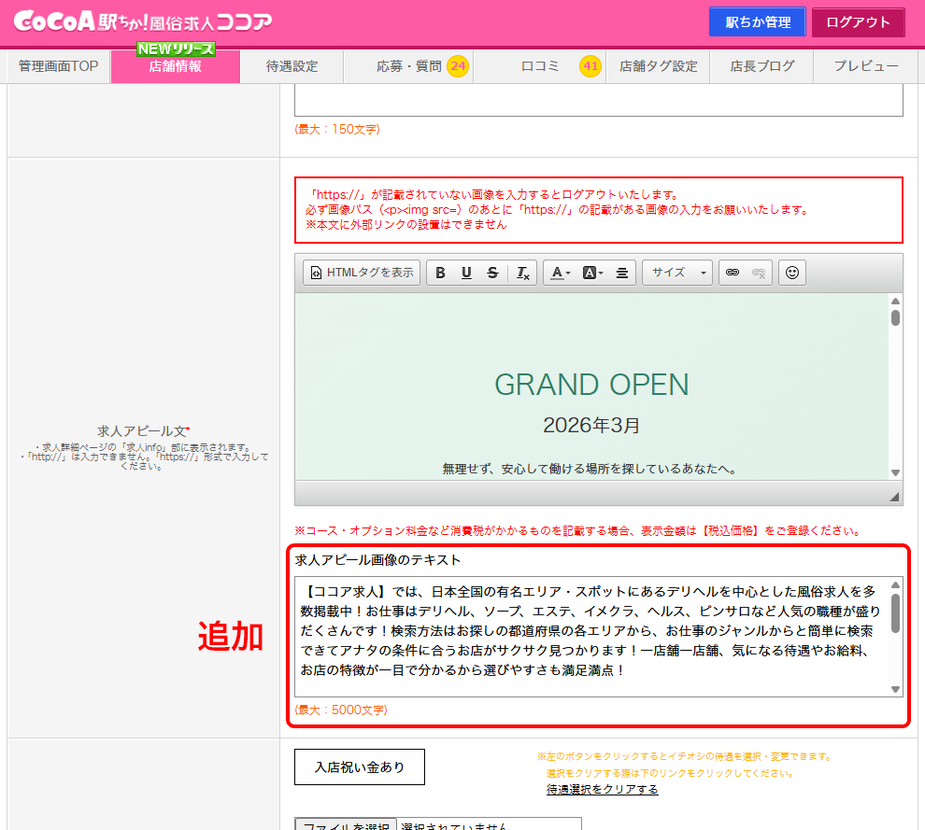Open the text color dropdown

pos(561,273)
